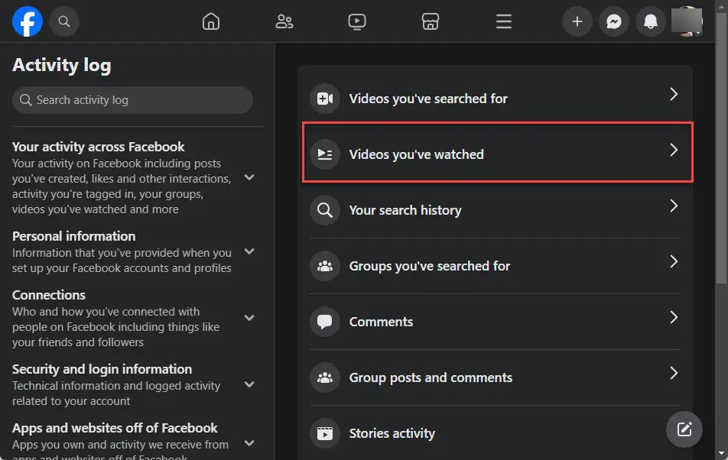Open Group posts and comments
The width and height of the screenshot is (728, 460).
click(495, 377)
